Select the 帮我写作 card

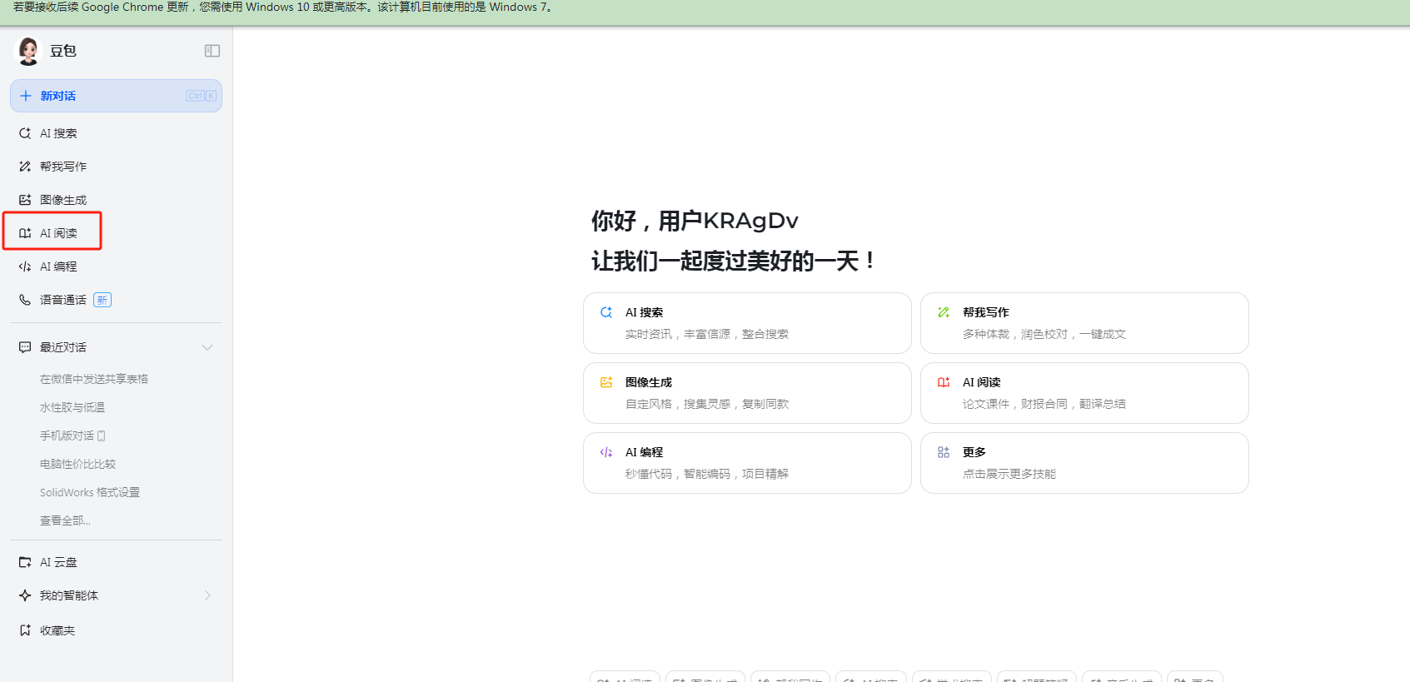click(x=1084, y=323)
